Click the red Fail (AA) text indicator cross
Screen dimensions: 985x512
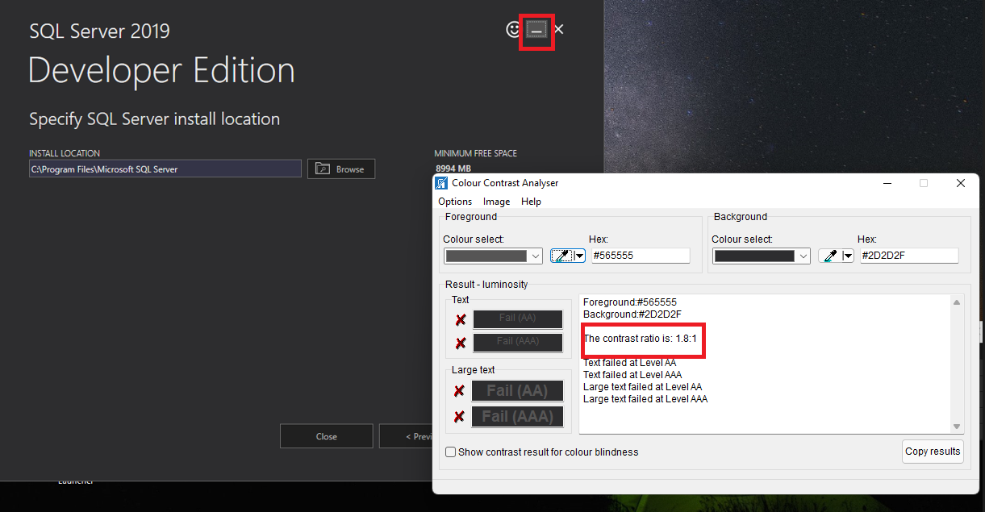460,319
